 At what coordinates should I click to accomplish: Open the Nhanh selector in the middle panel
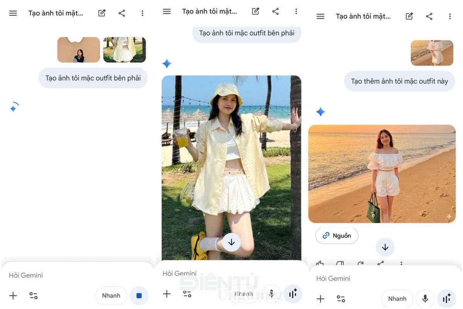coord(244,294)
